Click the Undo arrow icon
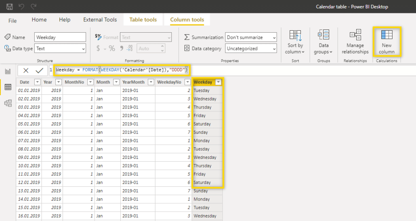416x221 pixels. [22, 7]
